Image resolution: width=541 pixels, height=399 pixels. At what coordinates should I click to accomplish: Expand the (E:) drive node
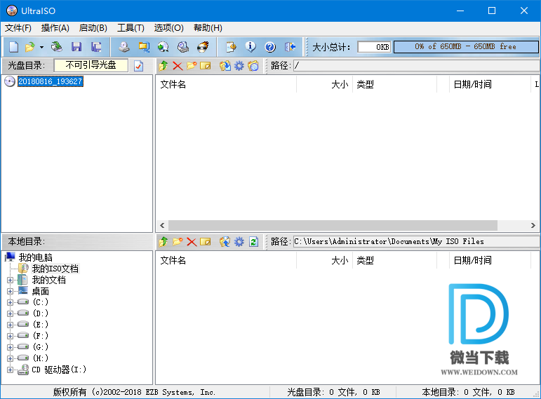(10, 325)
